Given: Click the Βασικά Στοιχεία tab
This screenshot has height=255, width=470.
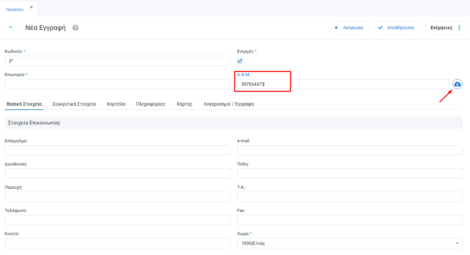Looking at the screenshot, I should point(24,104).
